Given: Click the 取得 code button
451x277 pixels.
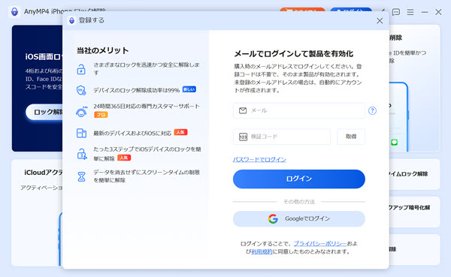Looking at the screenshot, I should pos(351,137).
